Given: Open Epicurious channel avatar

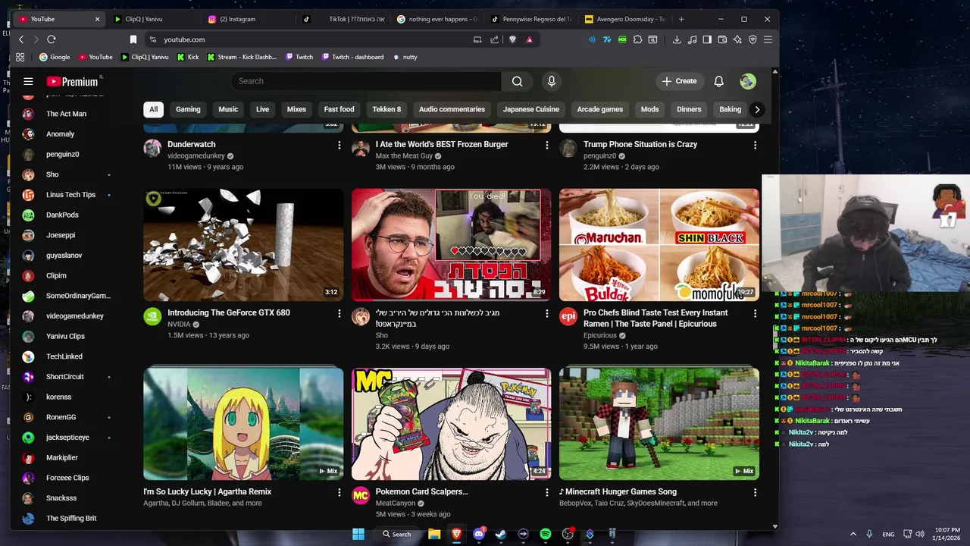Looking at the screenshot, I should (x=568, y=317).
